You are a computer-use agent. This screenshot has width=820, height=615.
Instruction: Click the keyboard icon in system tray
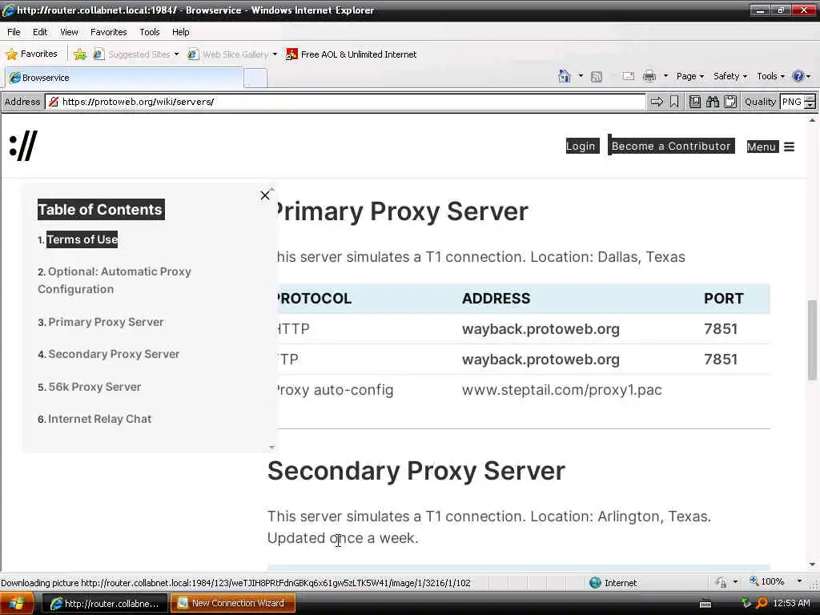pyautogui.click(x=705, y=604)
